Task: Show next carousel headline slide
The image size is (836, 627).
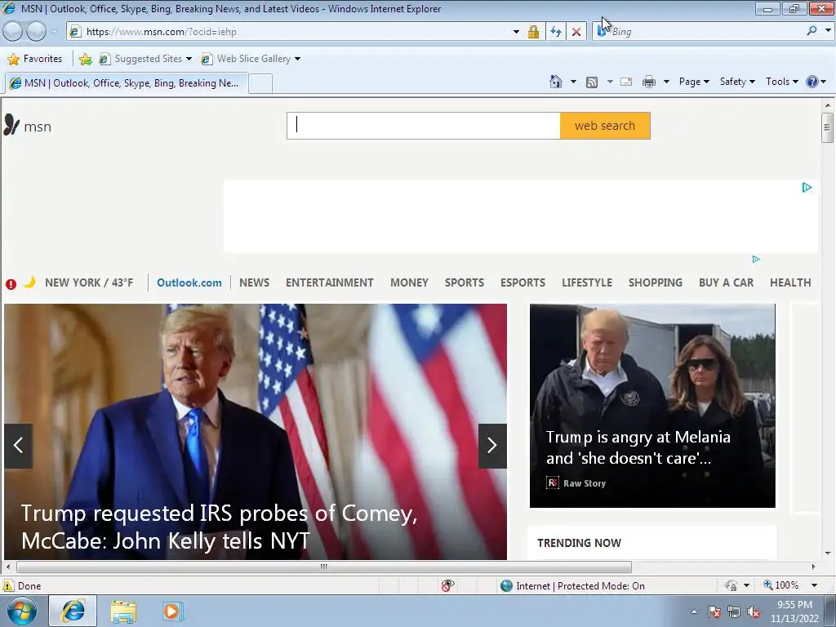Action: (492, 446)
